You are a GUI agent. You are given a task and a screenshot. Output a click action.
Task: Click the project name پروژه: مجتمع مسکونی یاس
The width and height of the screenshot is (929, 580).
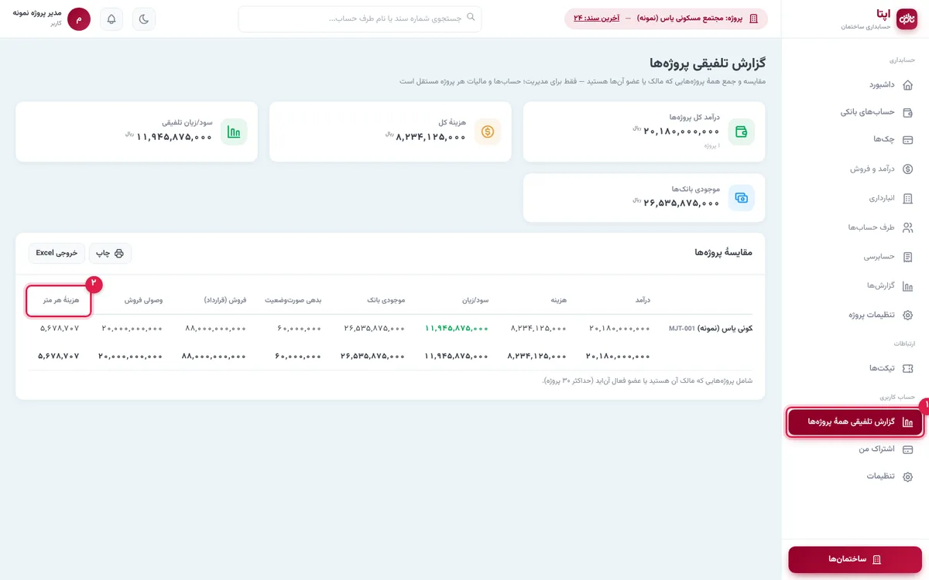point(690,19)
